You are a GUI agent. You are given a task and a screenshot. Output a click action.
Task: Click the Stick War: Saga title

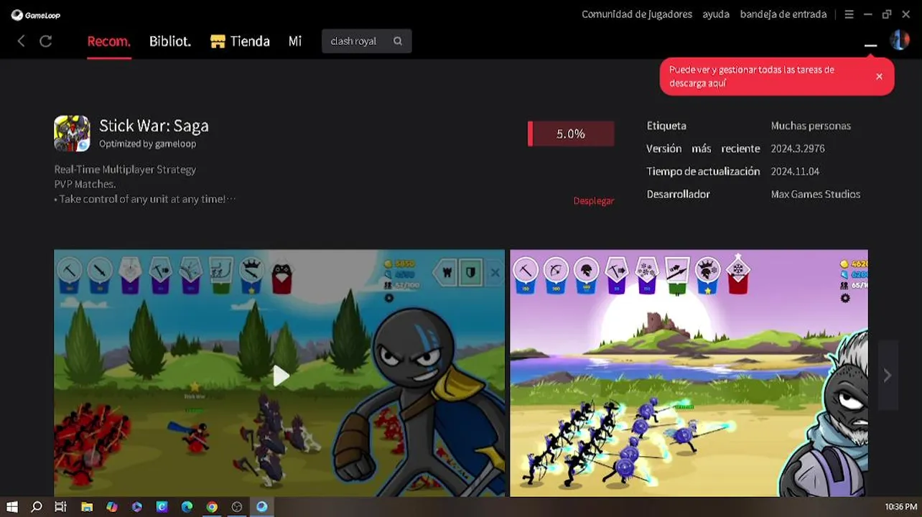click(154, 126)
